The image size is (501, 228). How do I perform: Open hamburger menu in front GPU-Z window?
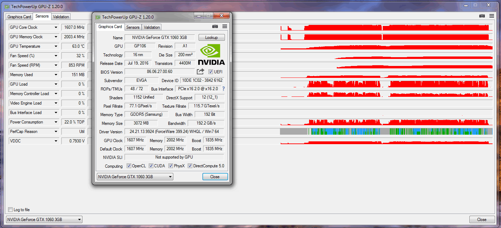pyautogui.click(x=225, y=27)
